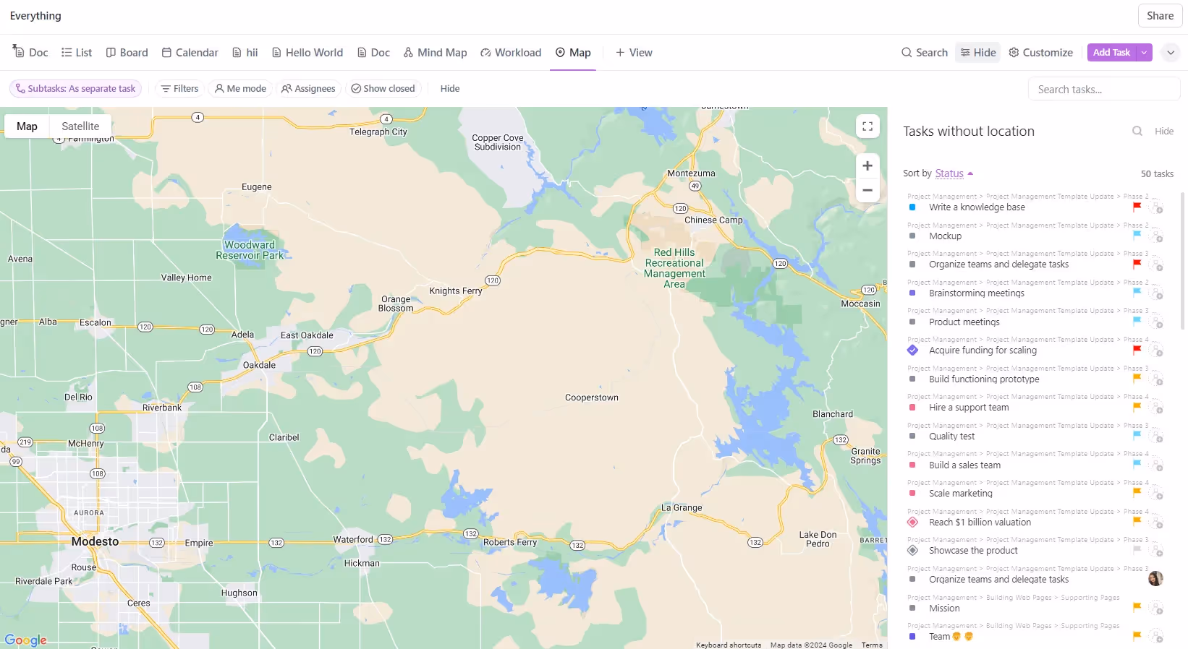Open Add Task dropdown arrow

(x=1144, y=52)
